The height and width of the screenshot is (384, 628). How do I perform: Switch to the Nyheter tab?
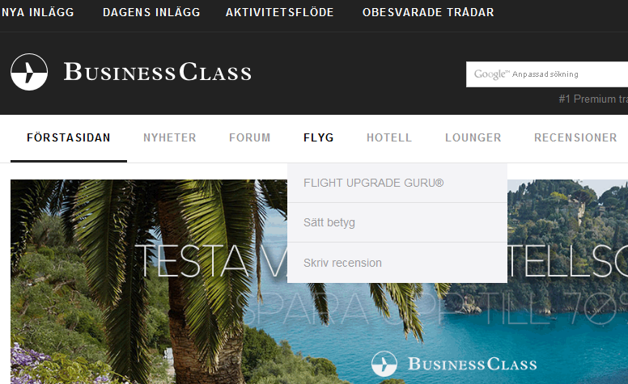[170, 138]
